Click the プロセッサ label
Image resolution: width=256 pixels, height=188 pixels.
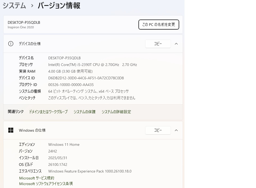[26, 65]
